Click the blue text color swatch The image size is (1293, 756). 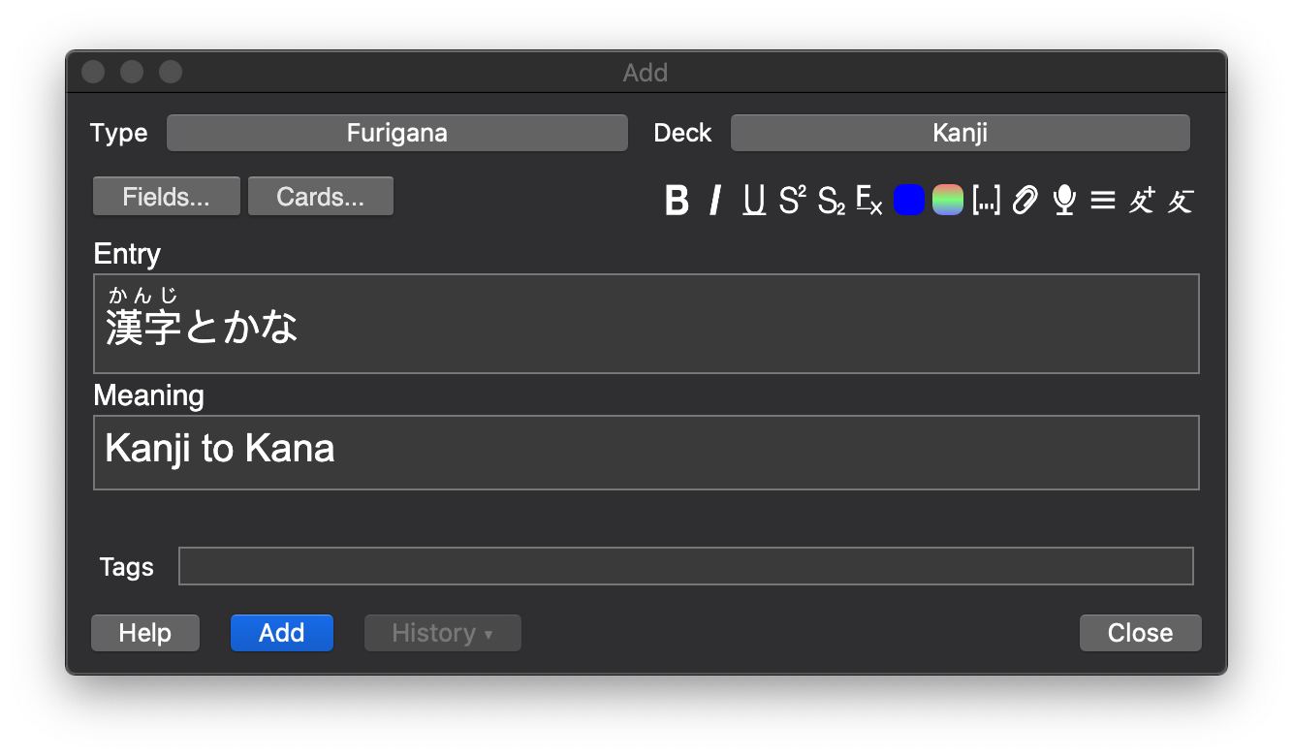(908, 201)
